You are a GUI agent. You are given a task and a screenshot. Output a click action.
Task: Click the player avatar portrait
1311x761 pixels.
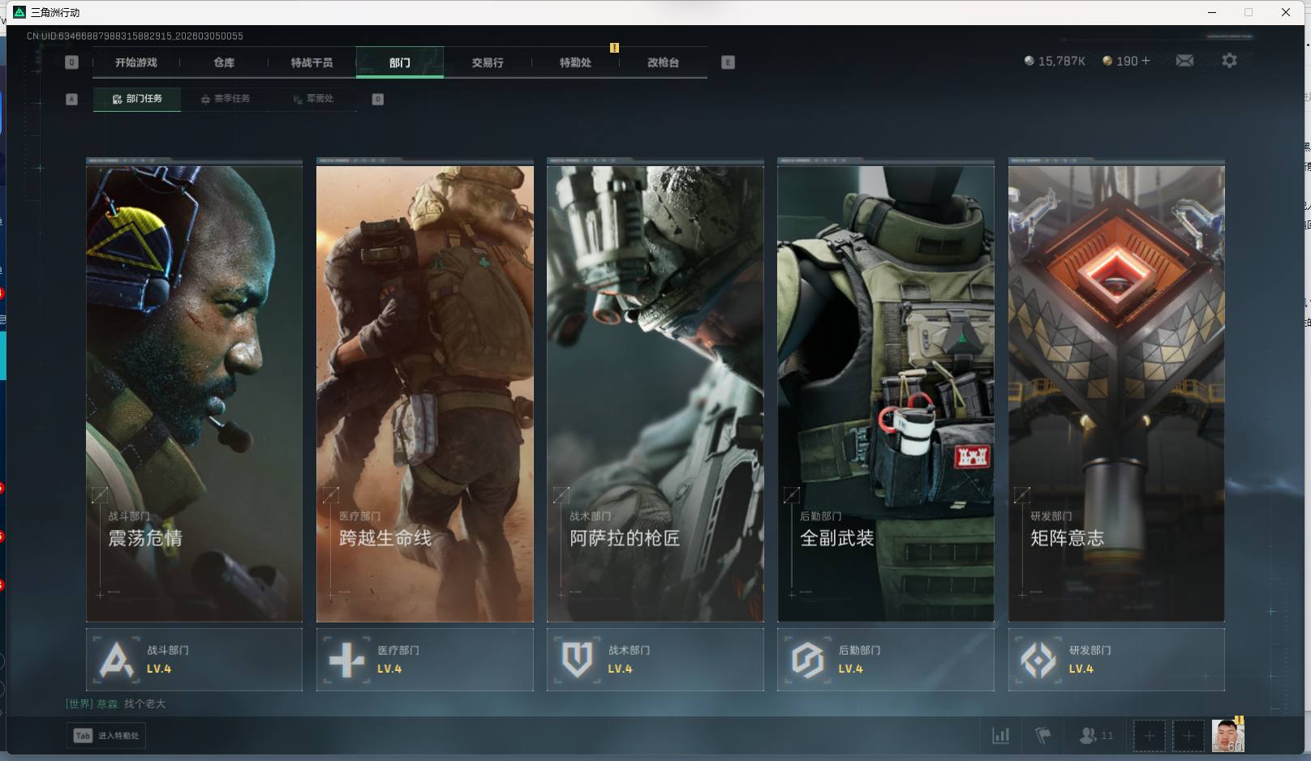click(1227, 736)
